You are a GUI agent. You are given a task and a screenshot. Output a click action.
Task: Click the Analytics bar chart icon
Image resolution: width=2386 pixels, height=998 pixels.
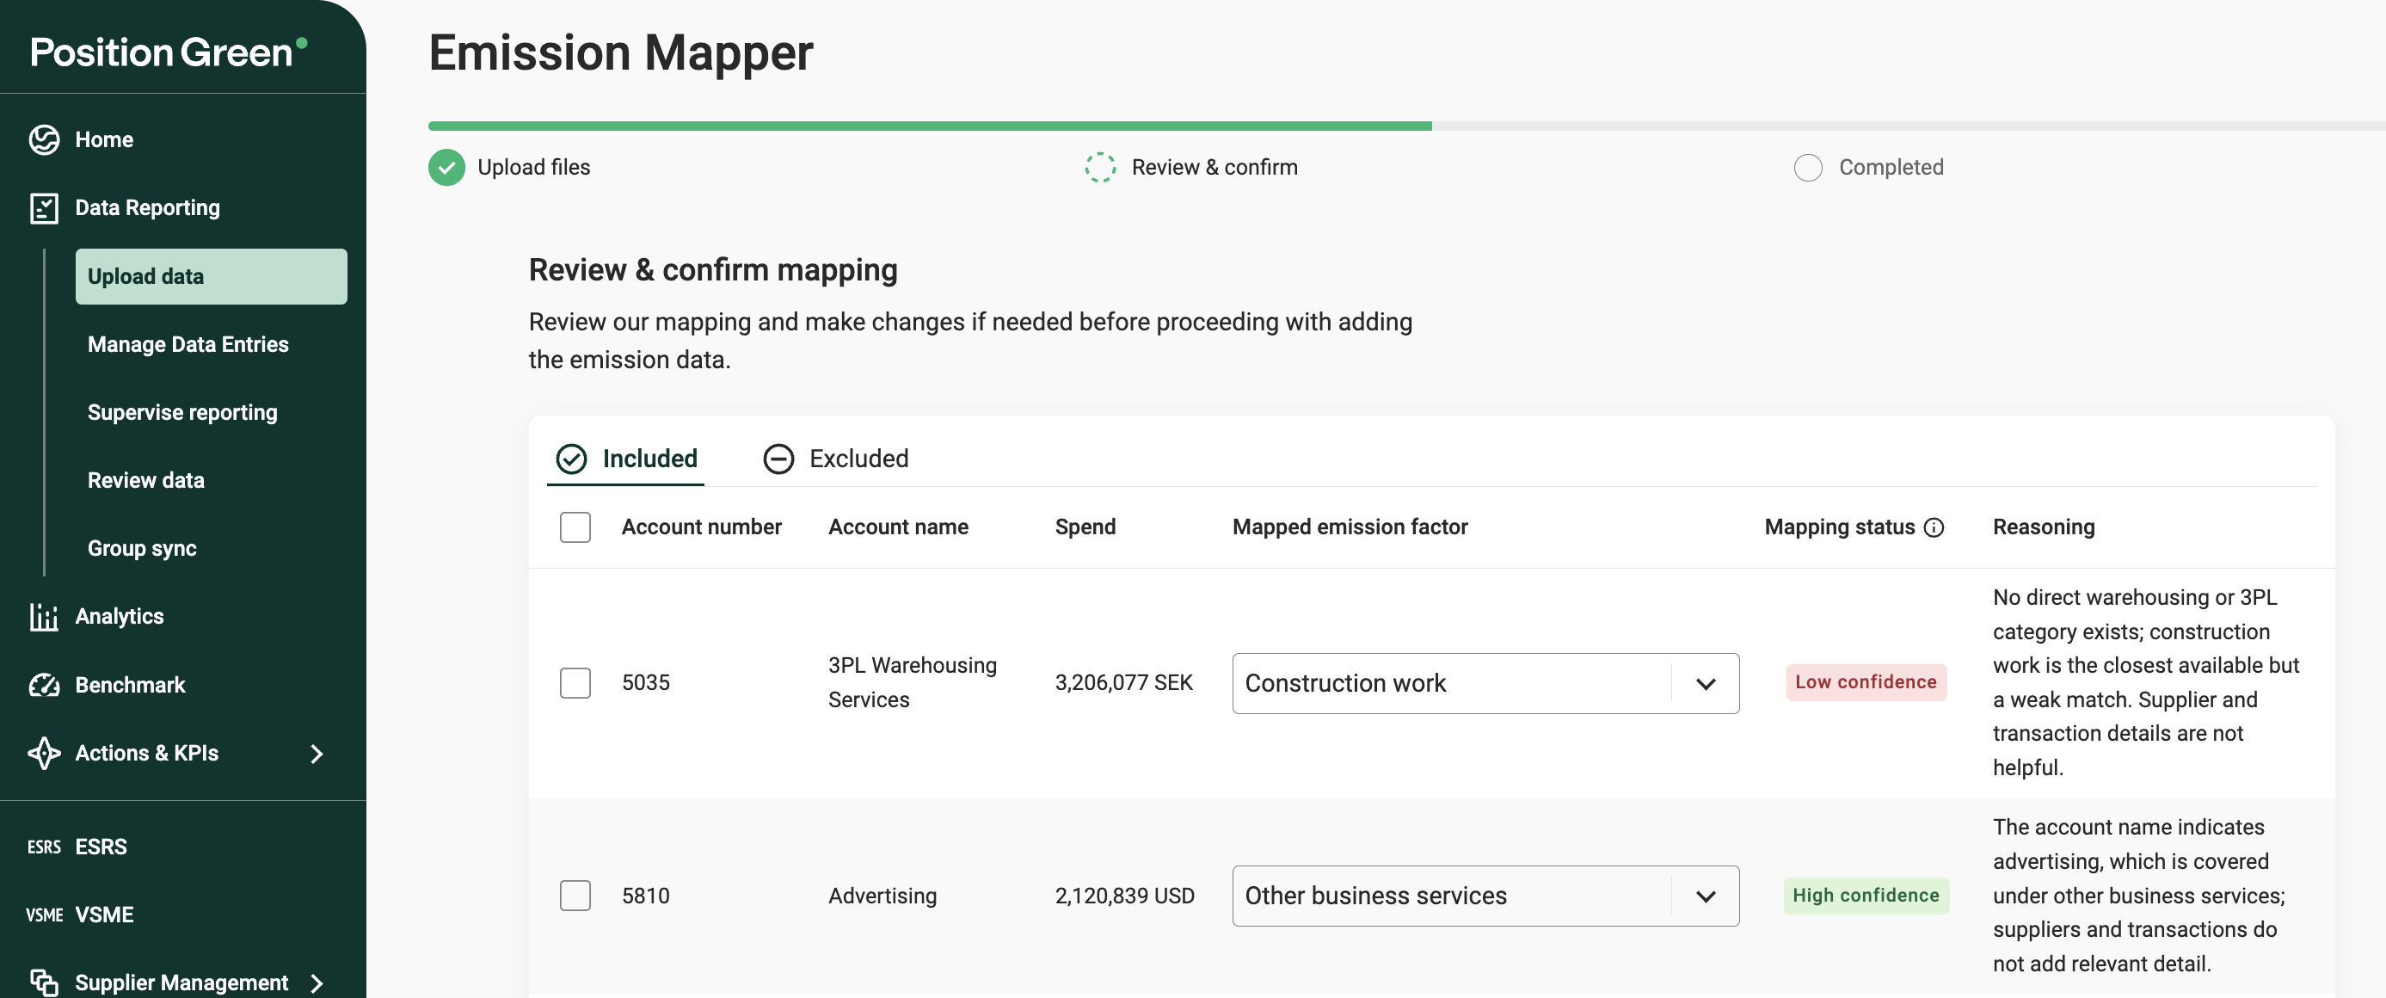[44, 616]
